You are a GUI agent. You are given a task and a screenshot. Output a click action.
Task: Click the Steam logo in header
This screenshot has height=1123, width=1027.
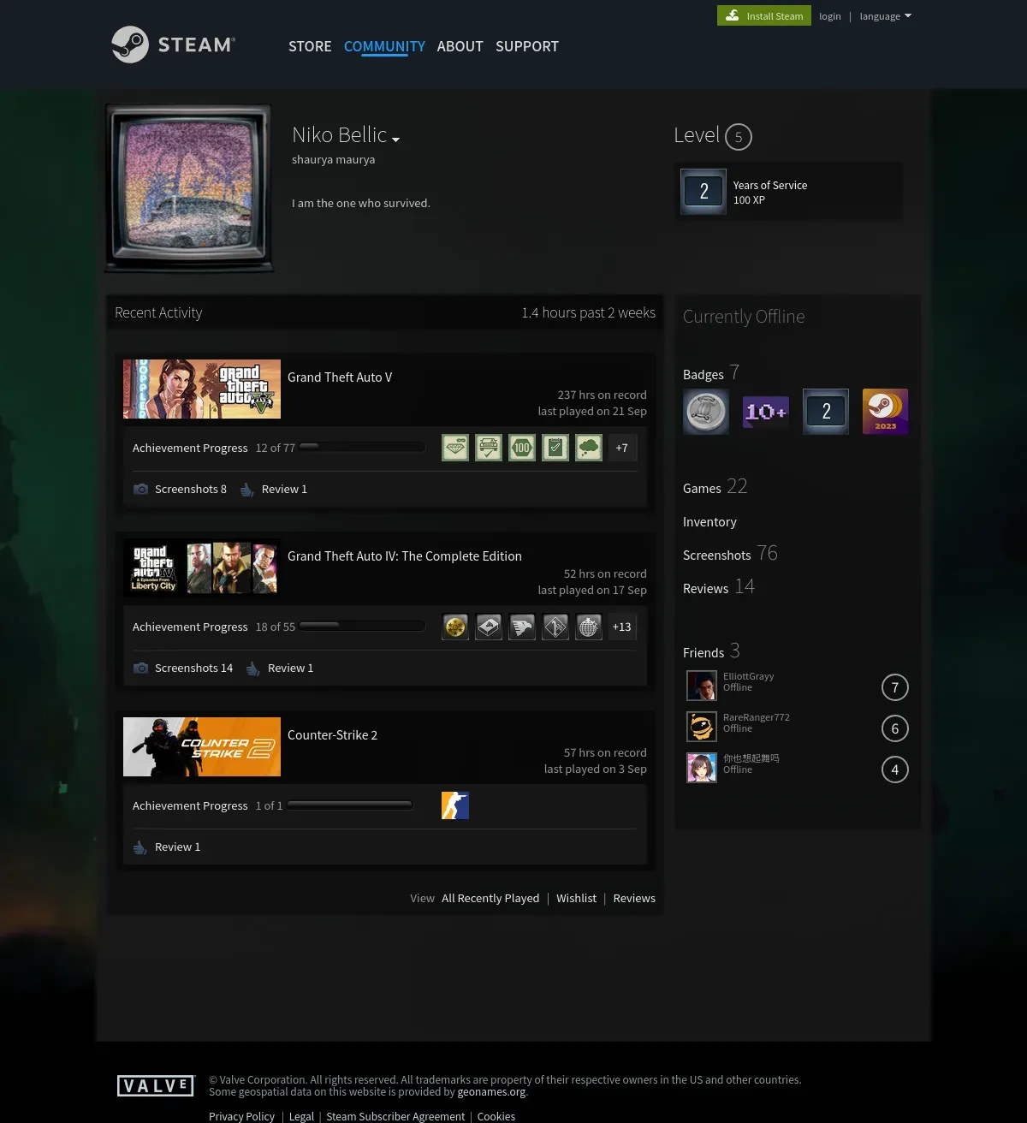click(174, 45)
